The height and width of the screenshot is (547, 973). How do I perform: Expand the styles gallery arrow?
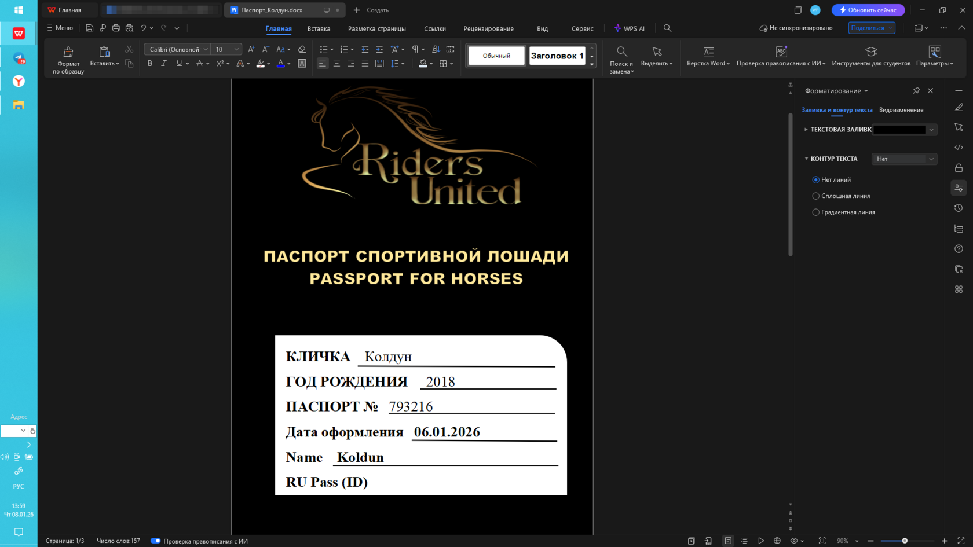click(x=592, y=64)
